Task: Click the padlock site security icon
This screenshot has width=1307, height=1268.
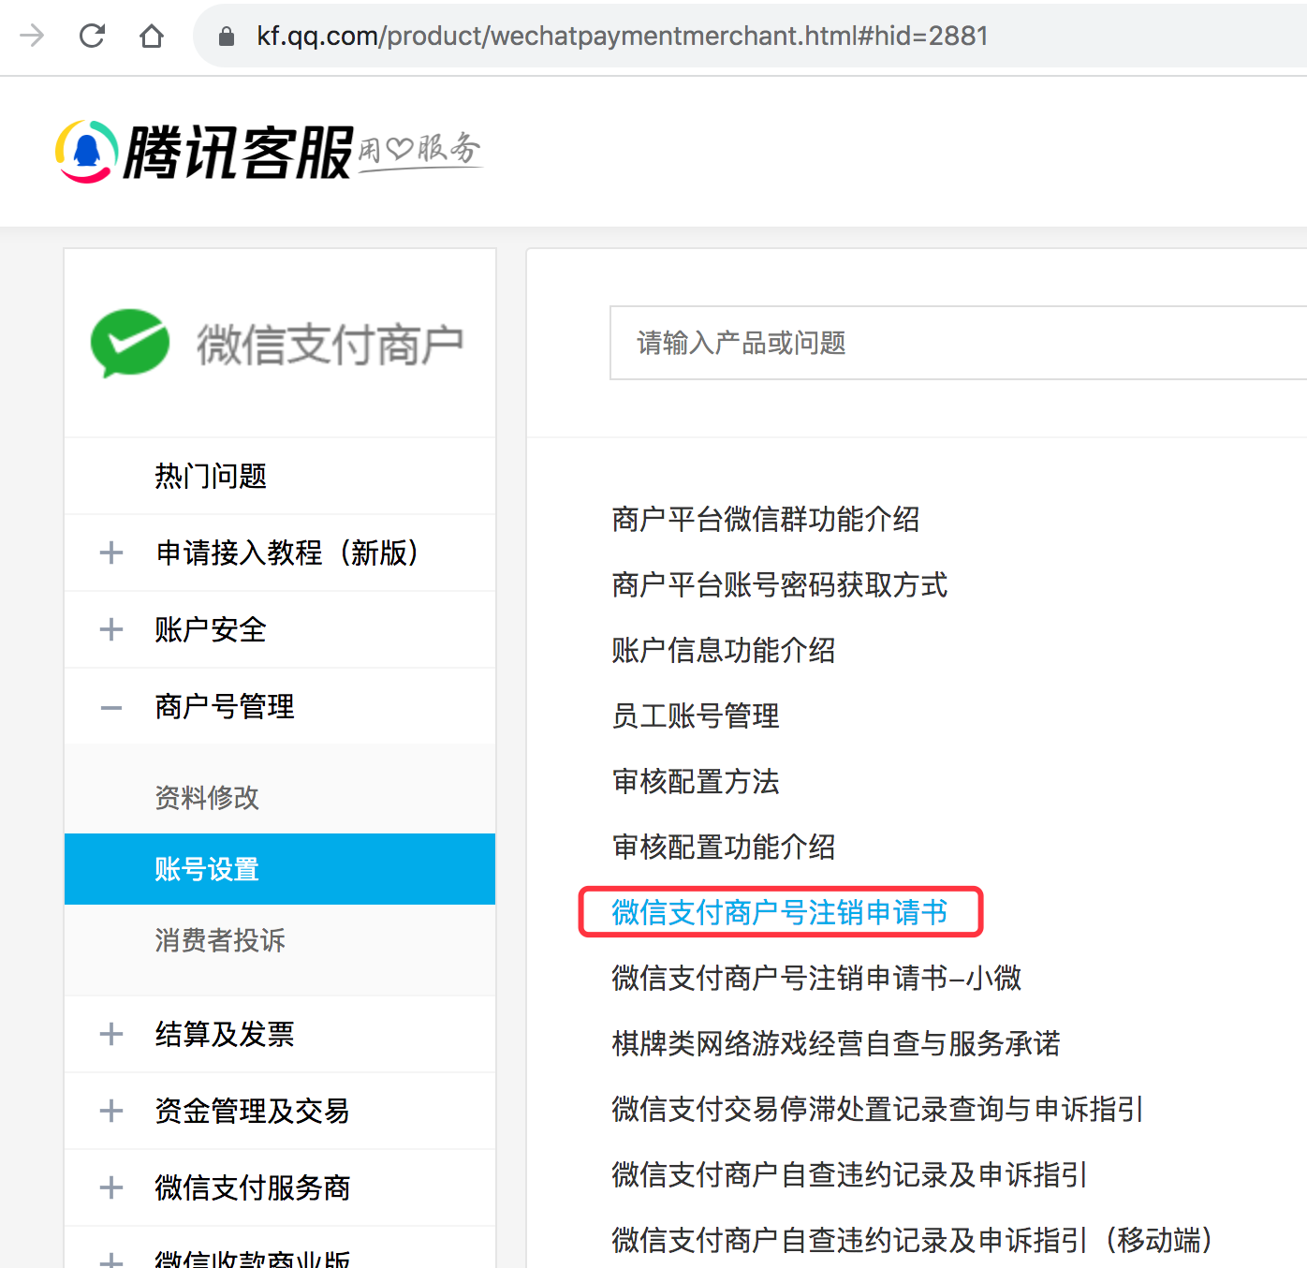Action: tap(226, 37)
